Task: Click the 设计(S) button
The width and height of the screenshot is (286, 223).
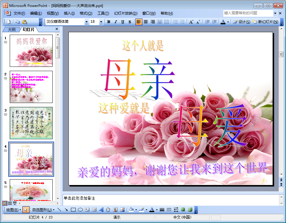Action: tap(242, 22)
